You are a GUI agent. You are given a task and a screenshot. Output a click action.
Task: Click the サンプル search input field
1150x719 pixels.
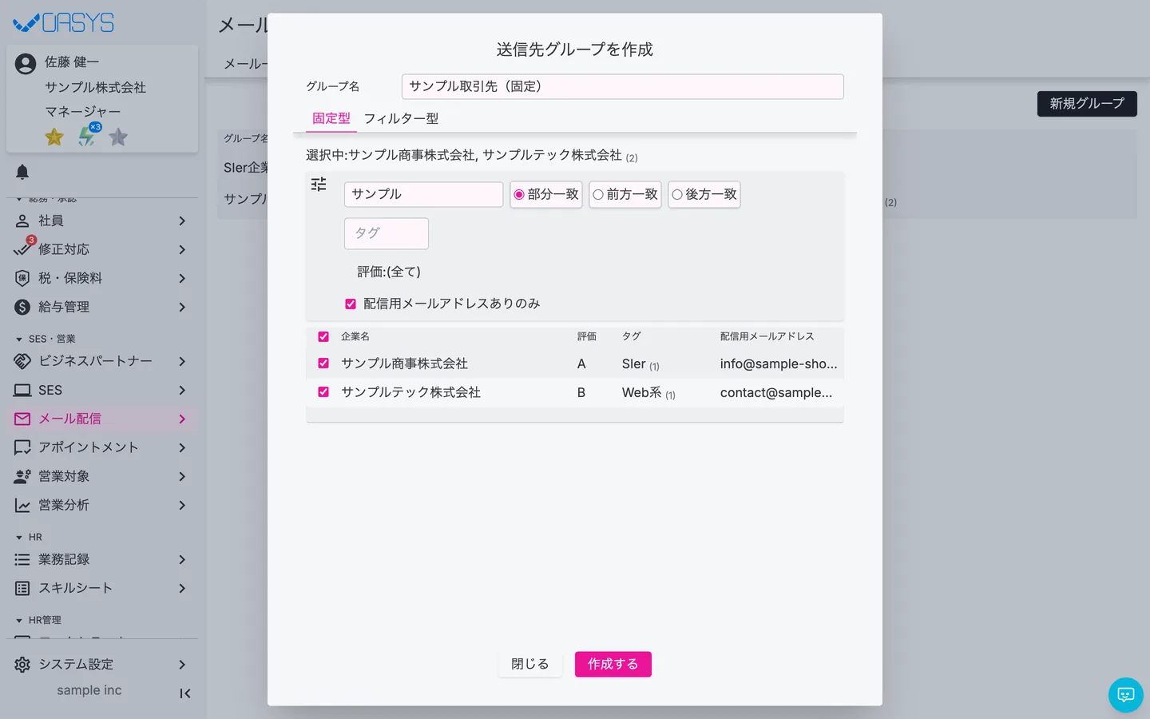point(423,194)
